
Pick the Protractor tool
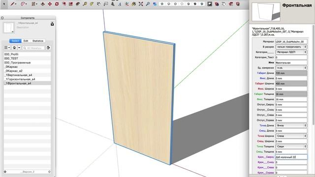click(92, 4)
